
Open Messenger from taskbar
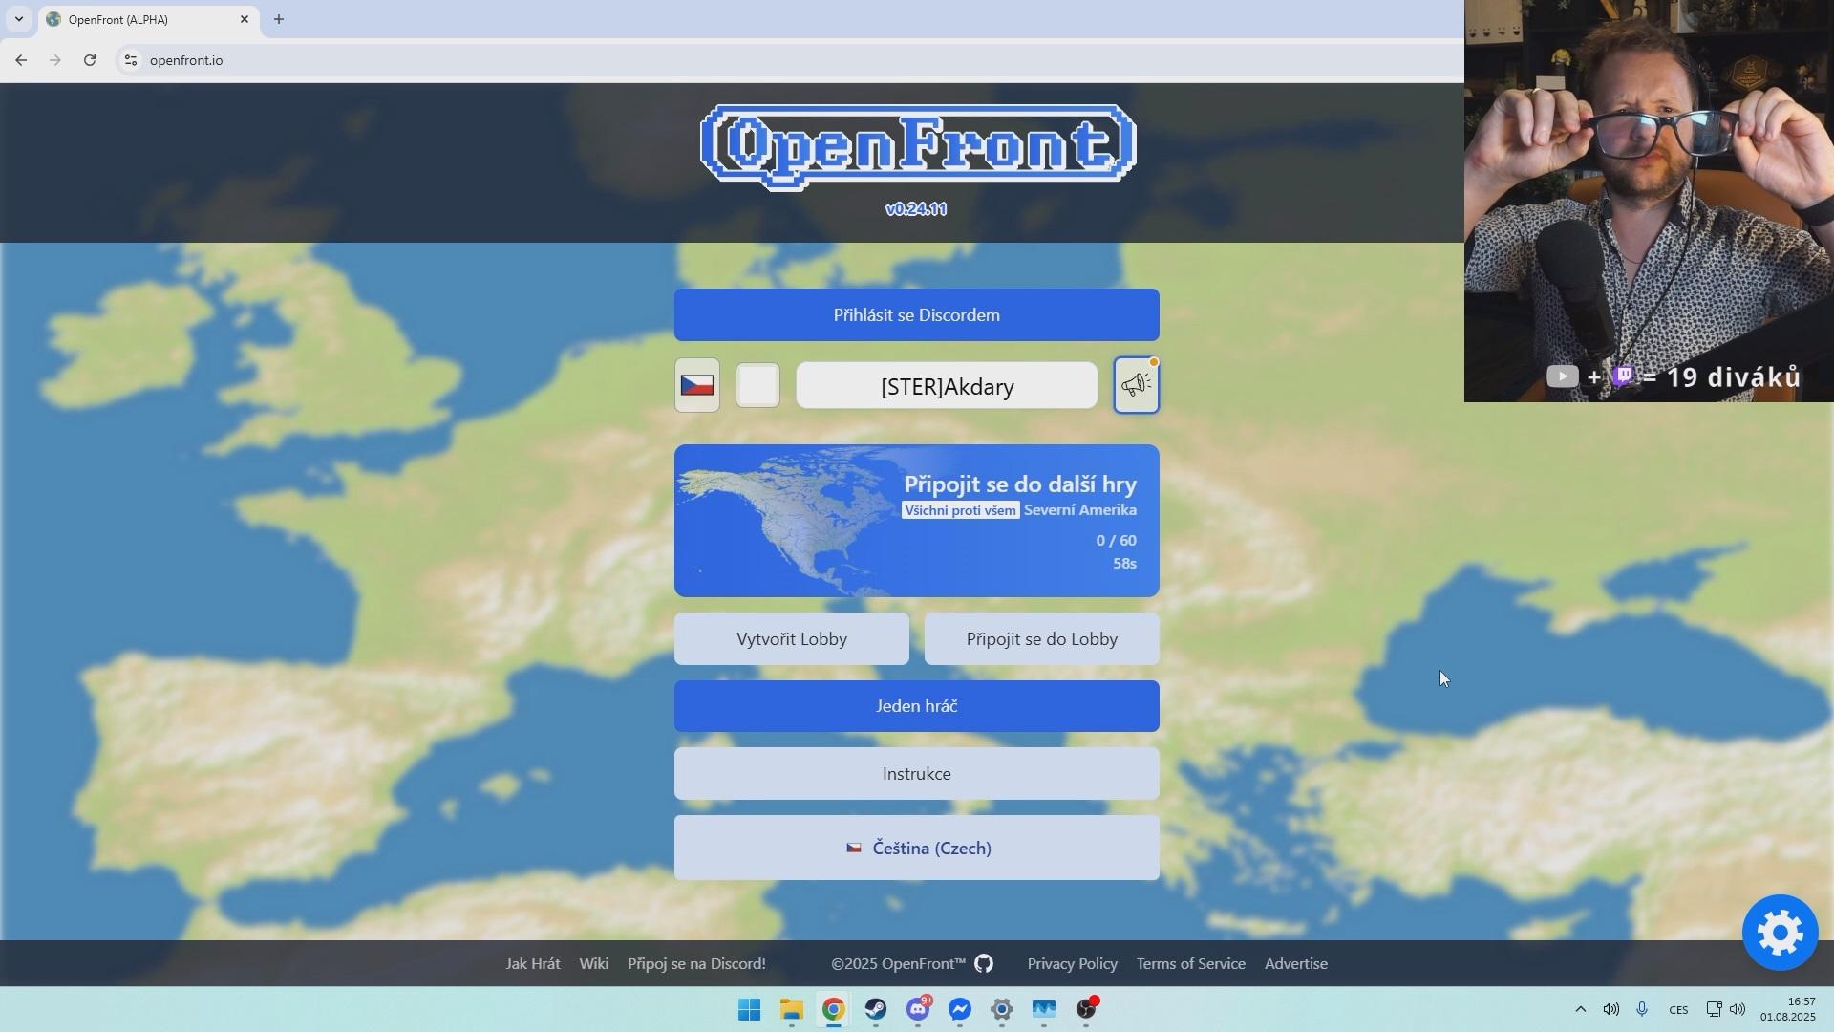coord(960,1009)
